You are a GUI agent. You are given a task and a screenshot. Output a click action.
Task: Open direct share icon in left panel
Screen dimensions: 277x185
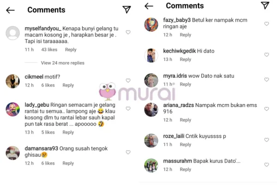point(126,9)
